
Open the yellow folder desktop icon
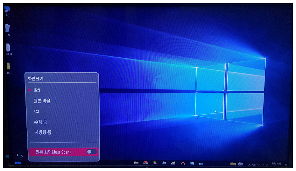(8, 68)
